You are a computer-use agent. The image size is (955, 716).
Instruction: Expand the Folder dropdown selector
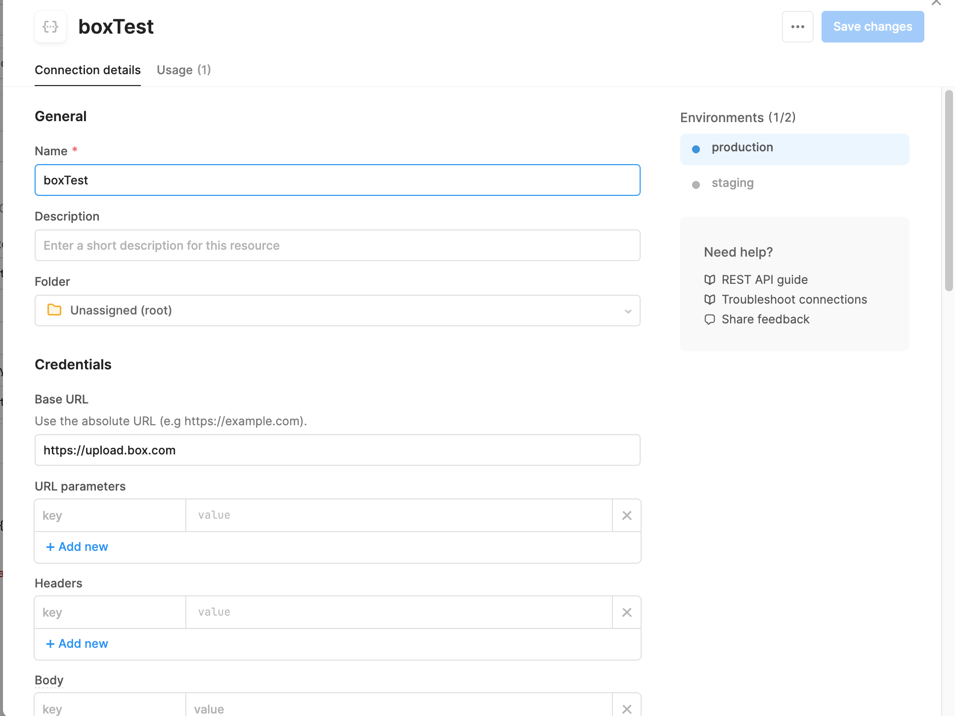(338, 310)
